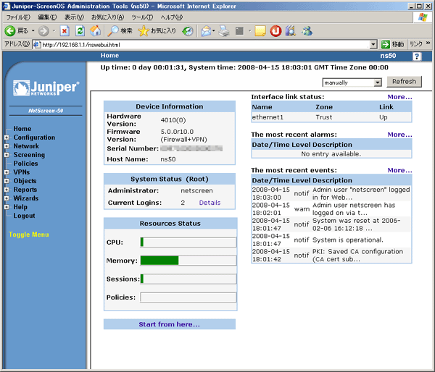
Task: Click the Research toolbar icon
Action: click(x=291, y=30)
